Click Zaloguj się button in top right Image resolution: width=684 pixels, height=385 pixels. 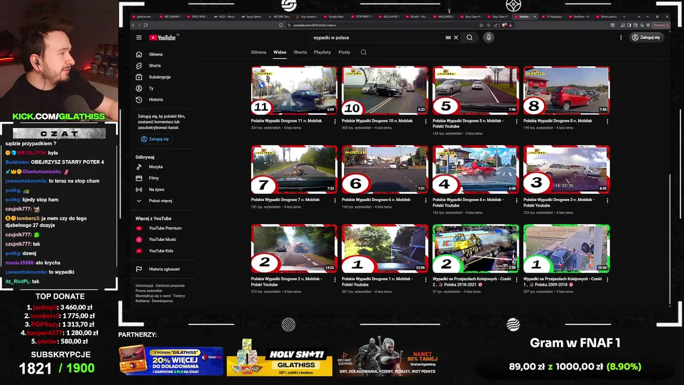click(x=646, y=37)
